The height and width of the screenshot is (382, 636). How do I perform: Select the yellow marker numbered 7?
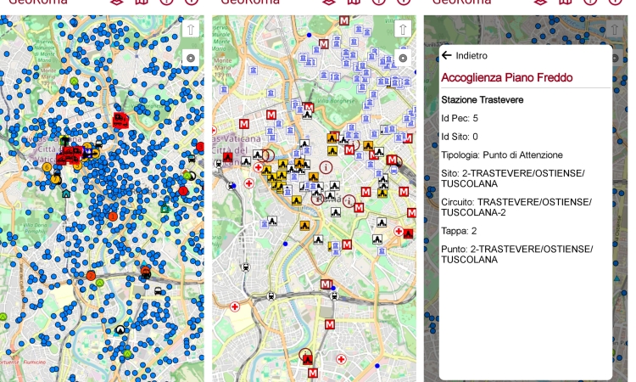pyautogui.click(x=56, y=179)
